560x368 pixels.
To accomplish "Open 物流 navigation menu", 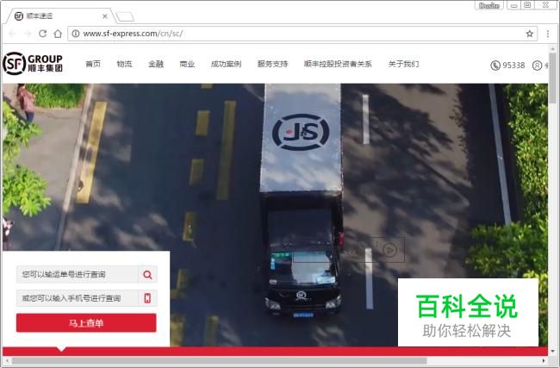I will point(124,64).
